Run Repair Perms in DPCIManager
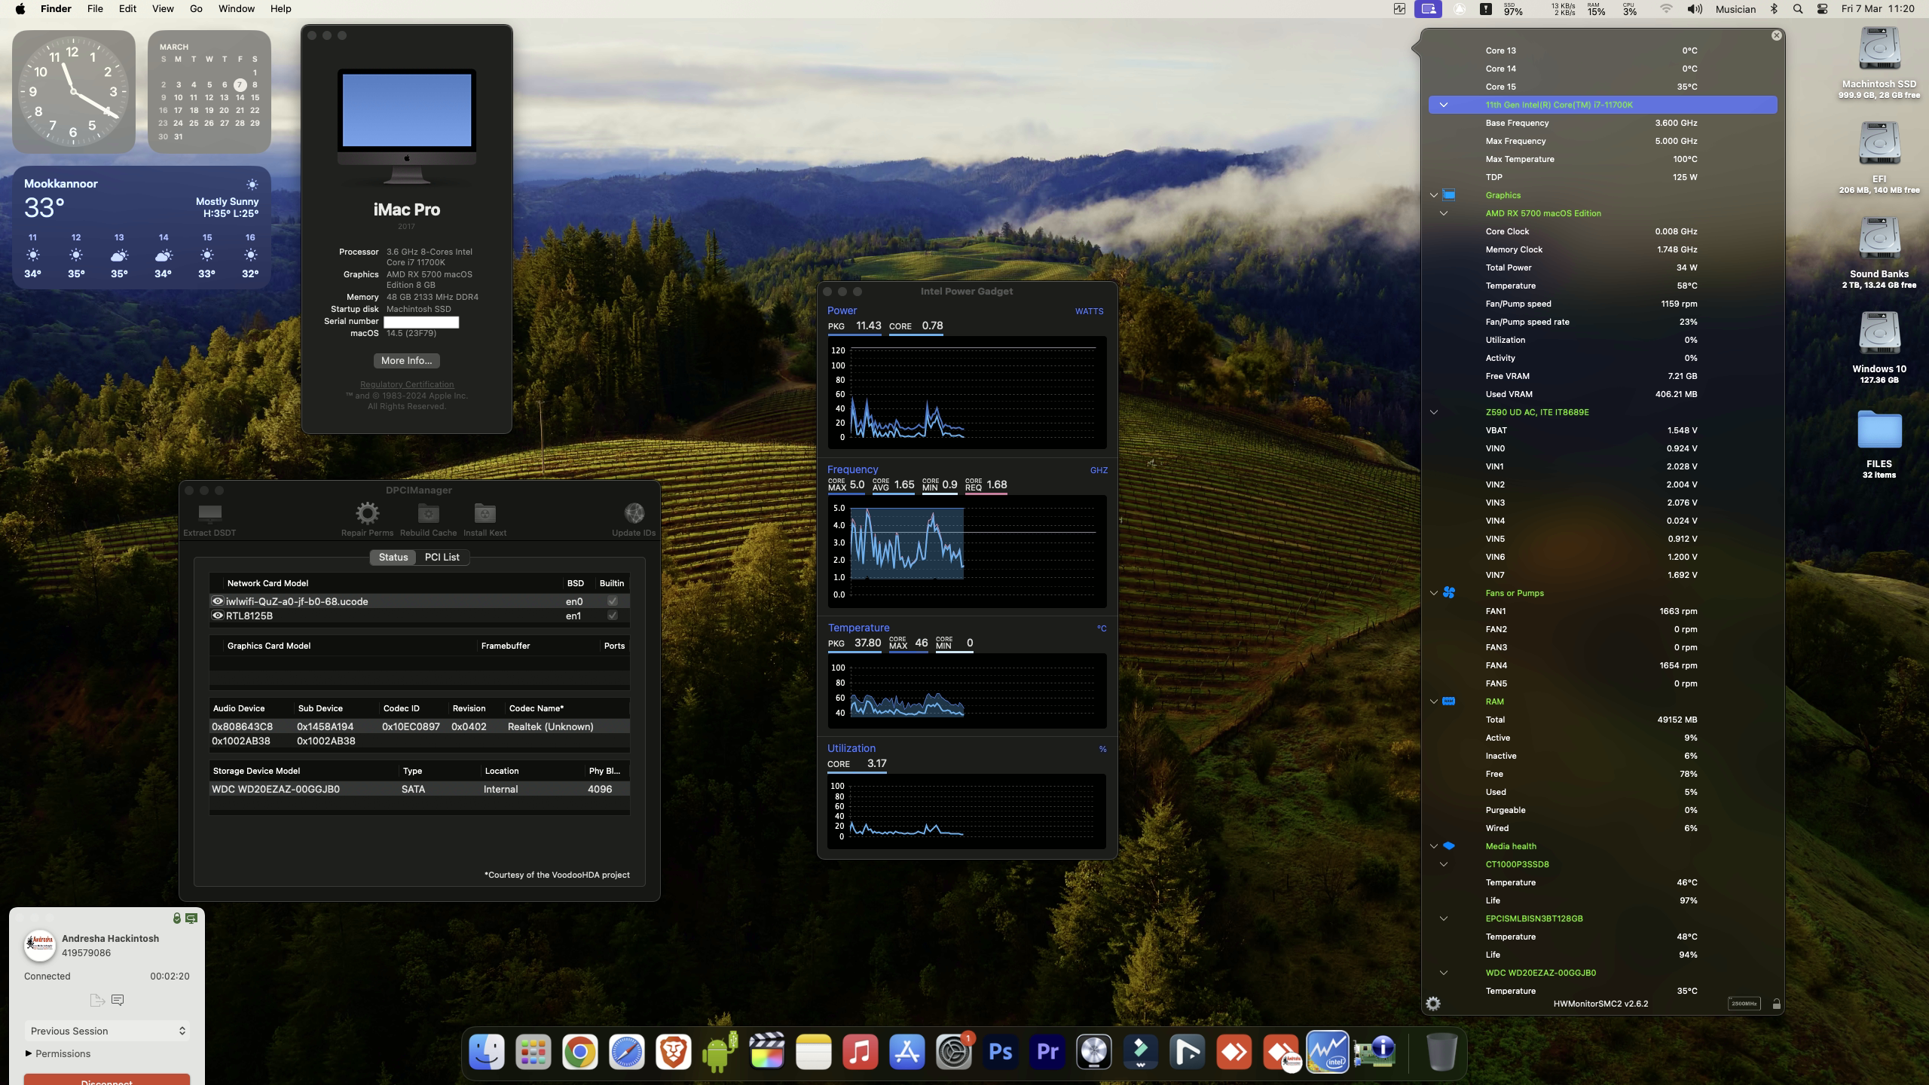Viewport: 1929px width, 1085px height. coord(367,513)
